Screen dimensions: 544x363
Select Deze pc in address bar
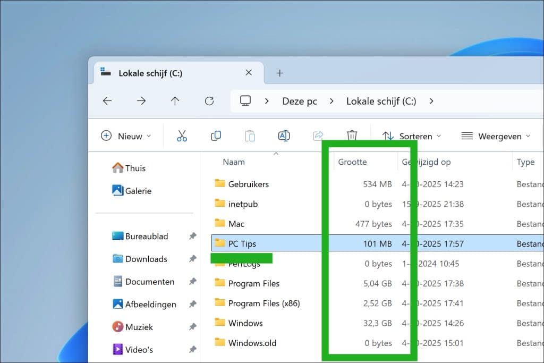(x=300, y=101)
